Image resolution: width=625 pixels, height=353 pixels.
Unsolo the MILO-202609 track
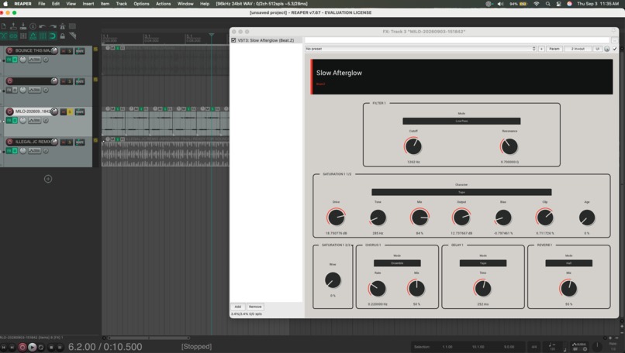click(x=69, y=111)
